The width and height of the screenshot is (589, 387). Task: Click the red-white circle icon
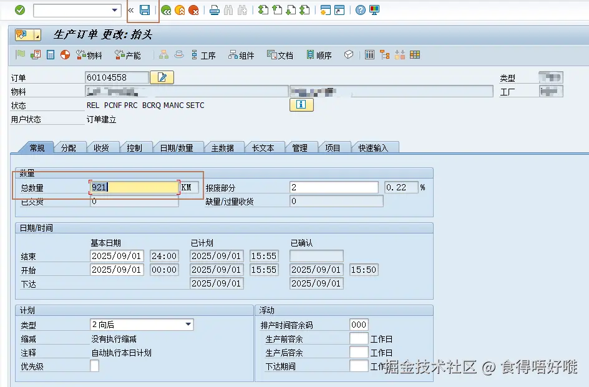tap(65, 55)
